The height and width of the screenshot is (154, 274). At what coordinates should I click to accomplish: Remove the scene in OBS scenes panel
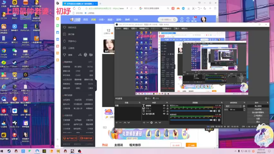[x=121, y=123]
